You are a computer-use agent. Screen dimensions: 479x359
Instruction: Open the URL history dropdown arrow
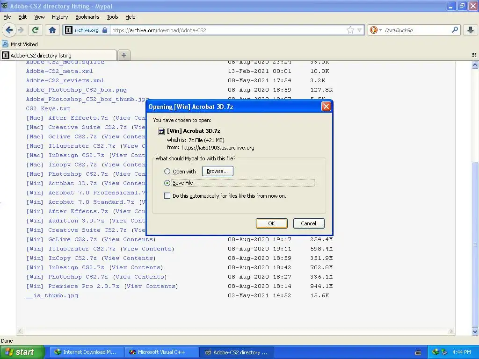pos(360,30)
